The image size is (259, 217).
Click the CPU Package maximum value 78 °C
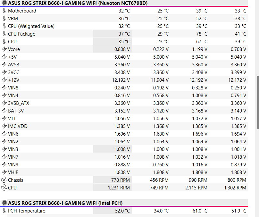click(x=202, y=34)
